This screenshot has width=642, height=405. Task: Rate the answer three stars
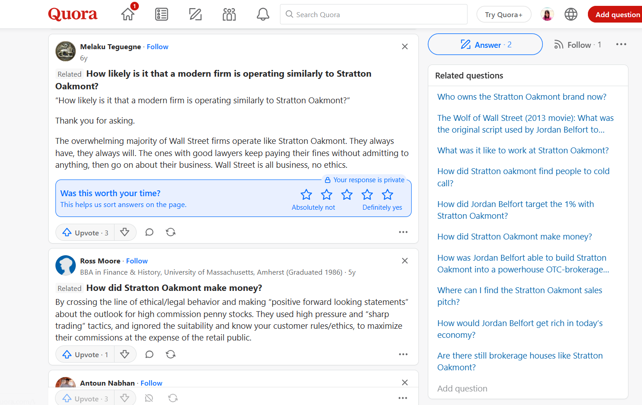point(347,194)
